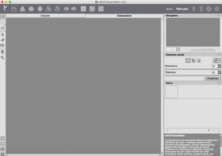Click the canvas vertical scrollbar
The image size is (222, 156).
162,86
